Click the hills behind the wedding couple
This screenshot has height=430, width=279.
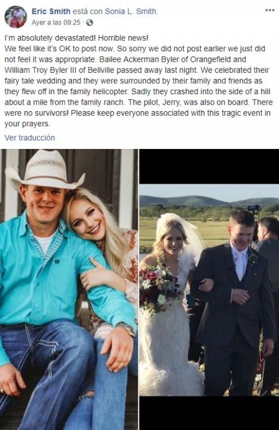[209, 201]
